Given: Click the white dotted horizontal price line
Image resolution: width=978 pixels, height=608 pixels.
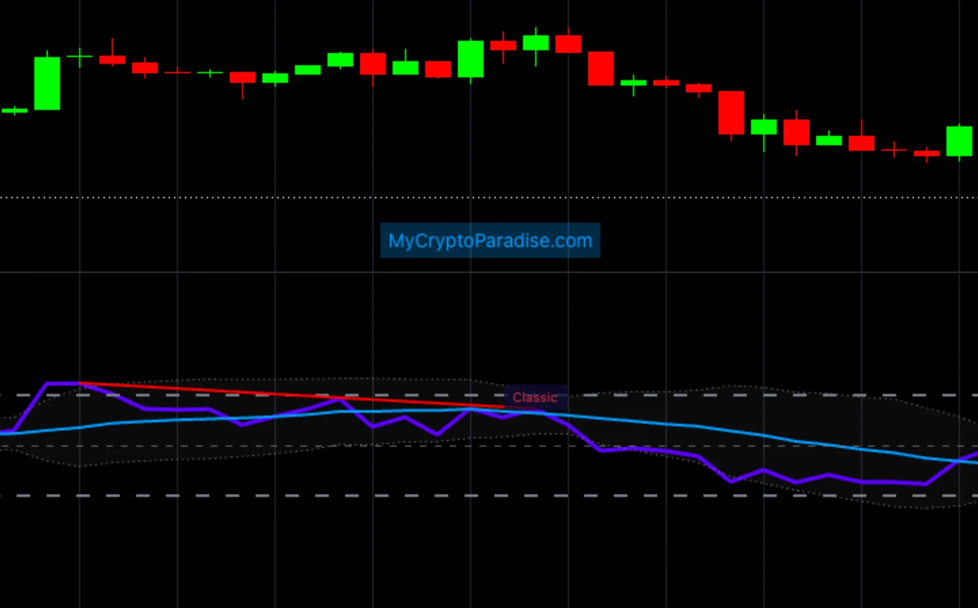Looking at the screenshot, I should (x=489, y=198).
